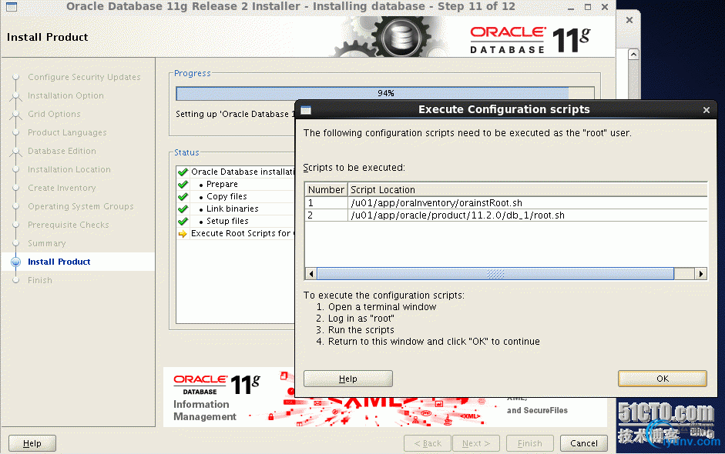Select the root.sh script row
Viewport: 725px width, 454px height.
[506, 215]
